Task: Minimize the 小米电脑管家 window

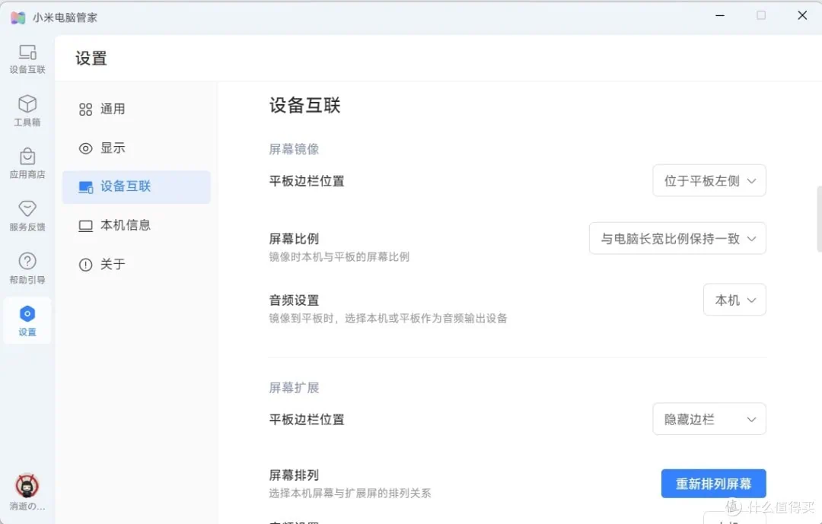Action: click(x=720, y=16)
